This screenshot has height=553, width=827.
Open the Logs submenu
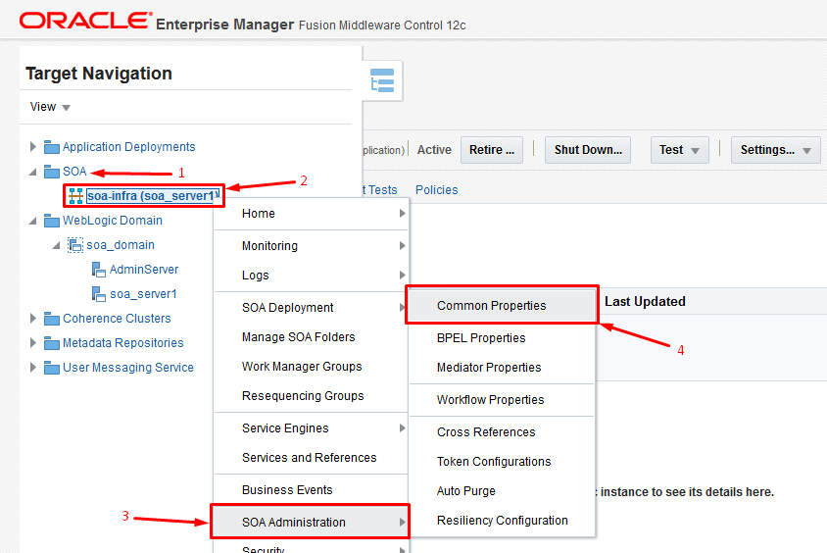[x=312, y=276]
